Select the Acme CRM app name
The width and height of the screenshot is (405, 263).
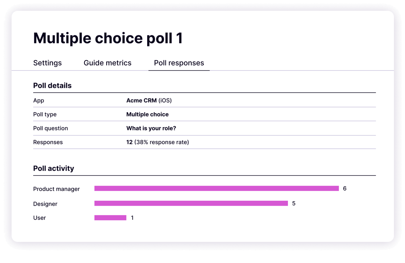click(x=142, y=101)
